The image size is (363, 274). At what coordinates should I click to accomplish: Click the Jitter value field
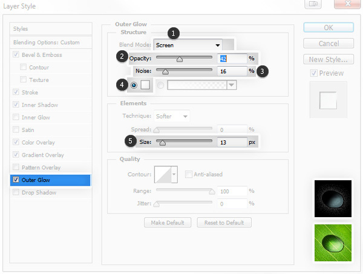232,204
